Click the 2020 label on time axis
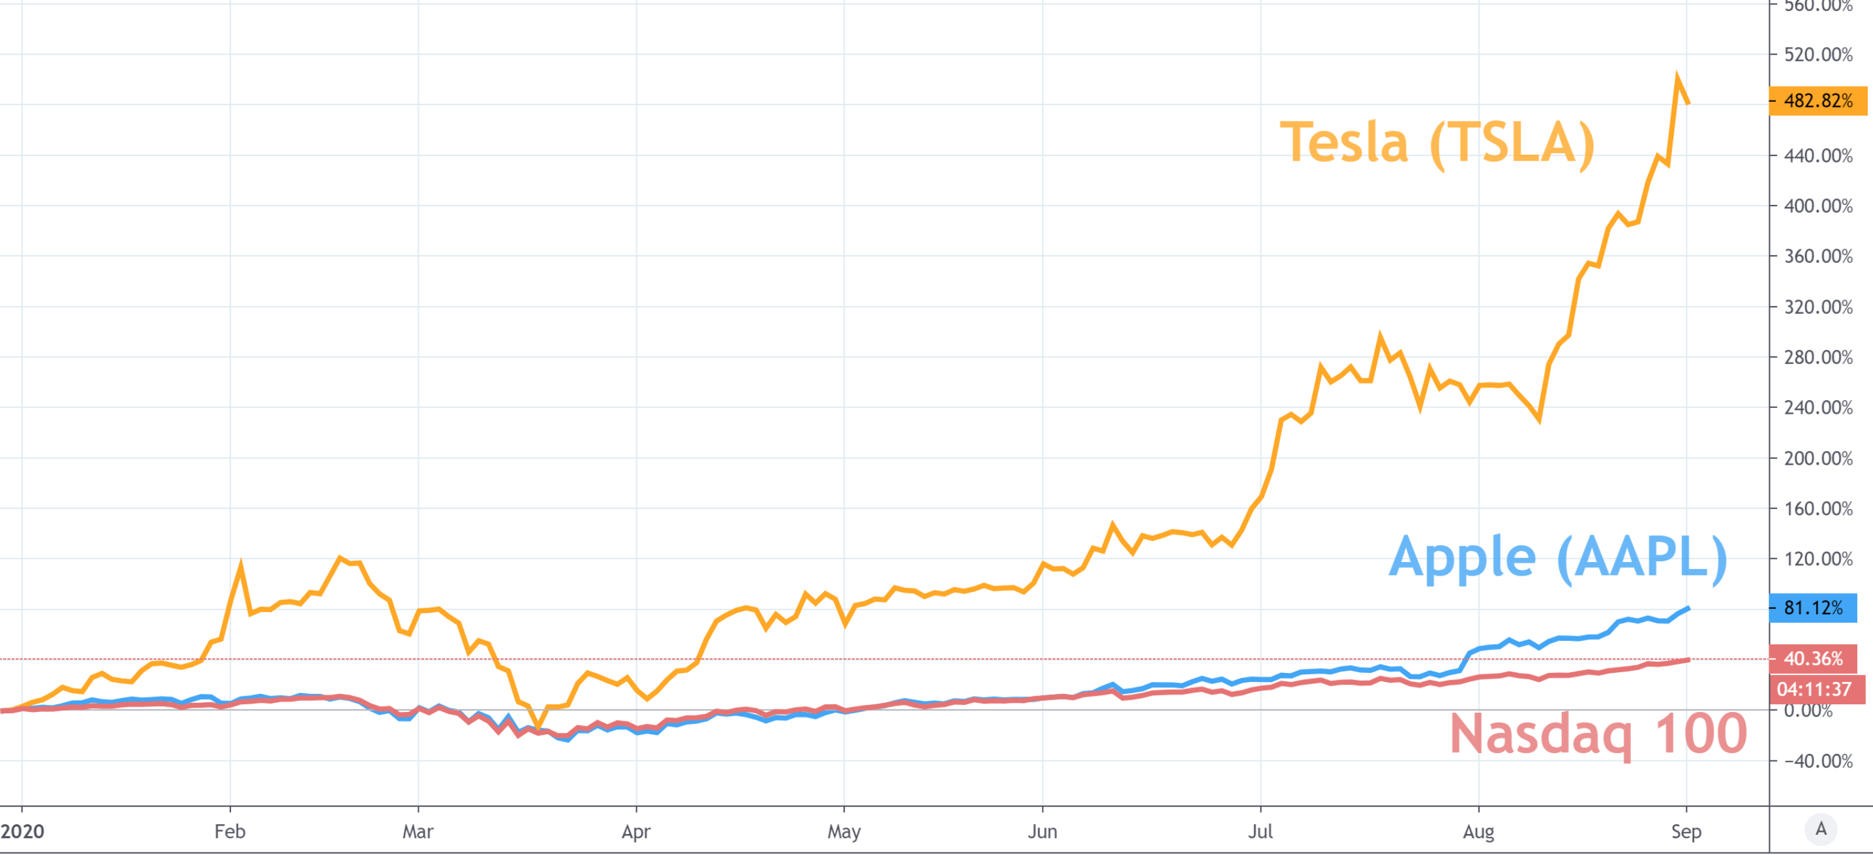This screenshot has height=855, width=1873. tap(23, 831)
